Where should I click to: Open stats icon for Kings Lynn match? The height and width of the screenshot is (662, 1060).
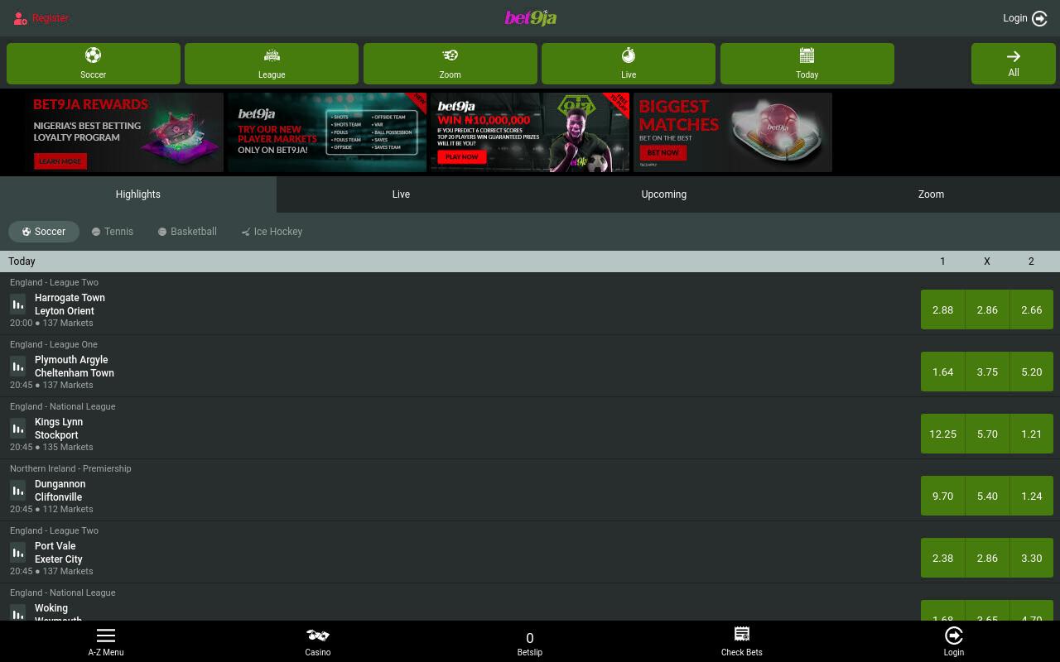point(18,428)
